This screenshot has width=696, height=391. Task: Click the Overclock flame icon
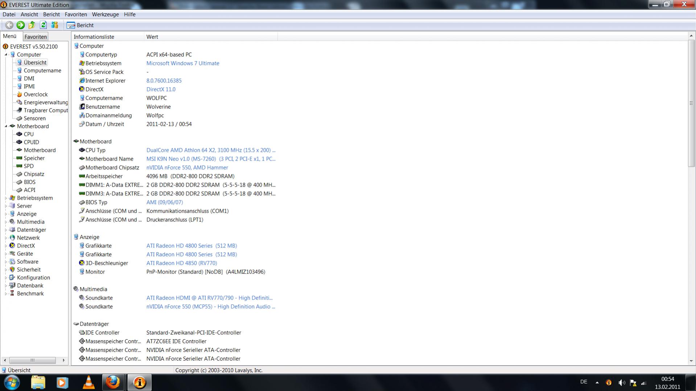pos(19,94)
